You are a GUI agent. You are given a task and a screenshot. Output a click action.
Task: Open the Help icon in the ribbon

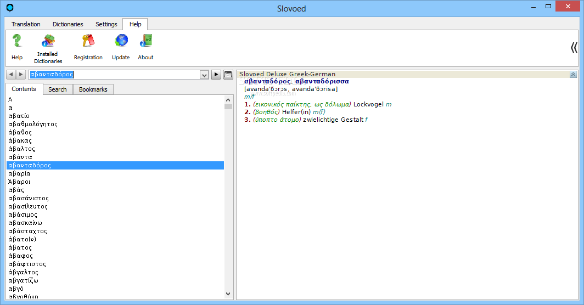(17, 41)
